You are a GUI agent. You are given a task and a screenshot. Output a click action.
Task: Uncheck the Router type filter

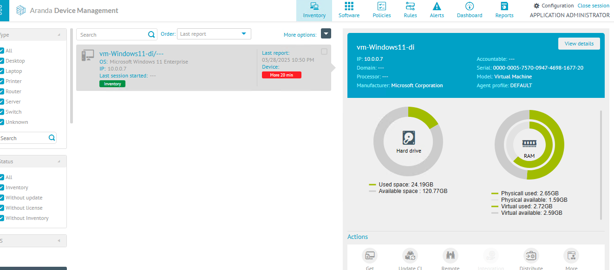pos(2,91)
